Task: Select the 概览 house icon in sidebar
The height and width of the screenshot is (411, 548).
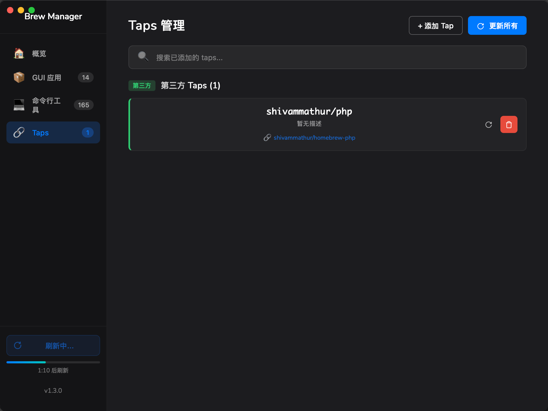Action: pyautogui.click(x=19, y=54)
